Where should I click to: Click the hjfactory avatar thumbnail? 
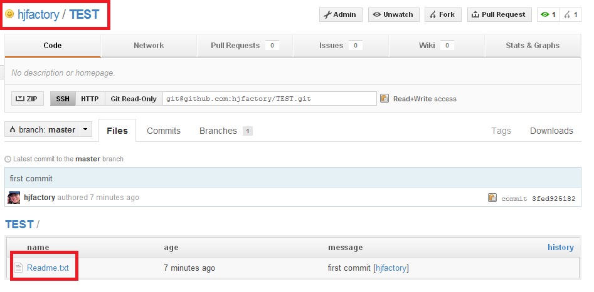point(14,198)
